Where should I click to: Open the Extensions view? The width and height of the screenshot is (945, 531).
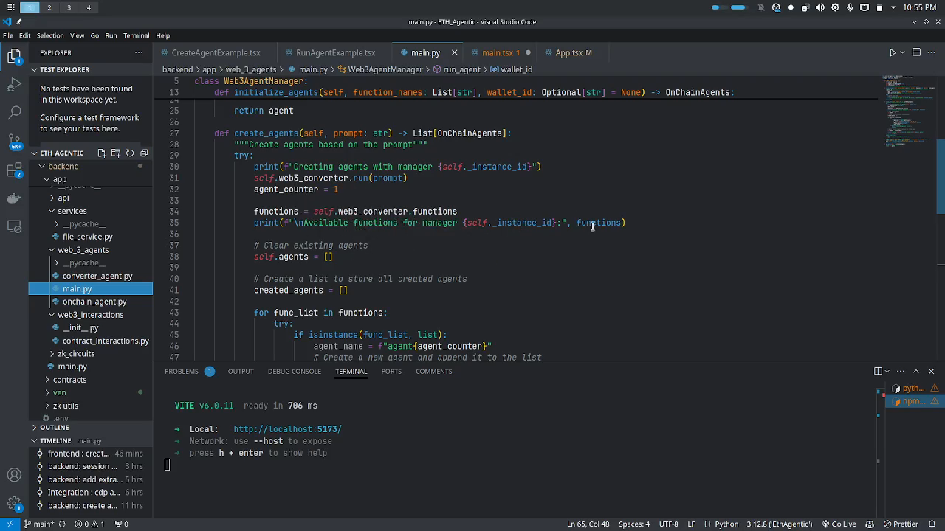tap(14, 170)
